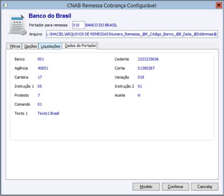
Task: Select the Instrução 2 value 01
Action: (x=140, y=86)
